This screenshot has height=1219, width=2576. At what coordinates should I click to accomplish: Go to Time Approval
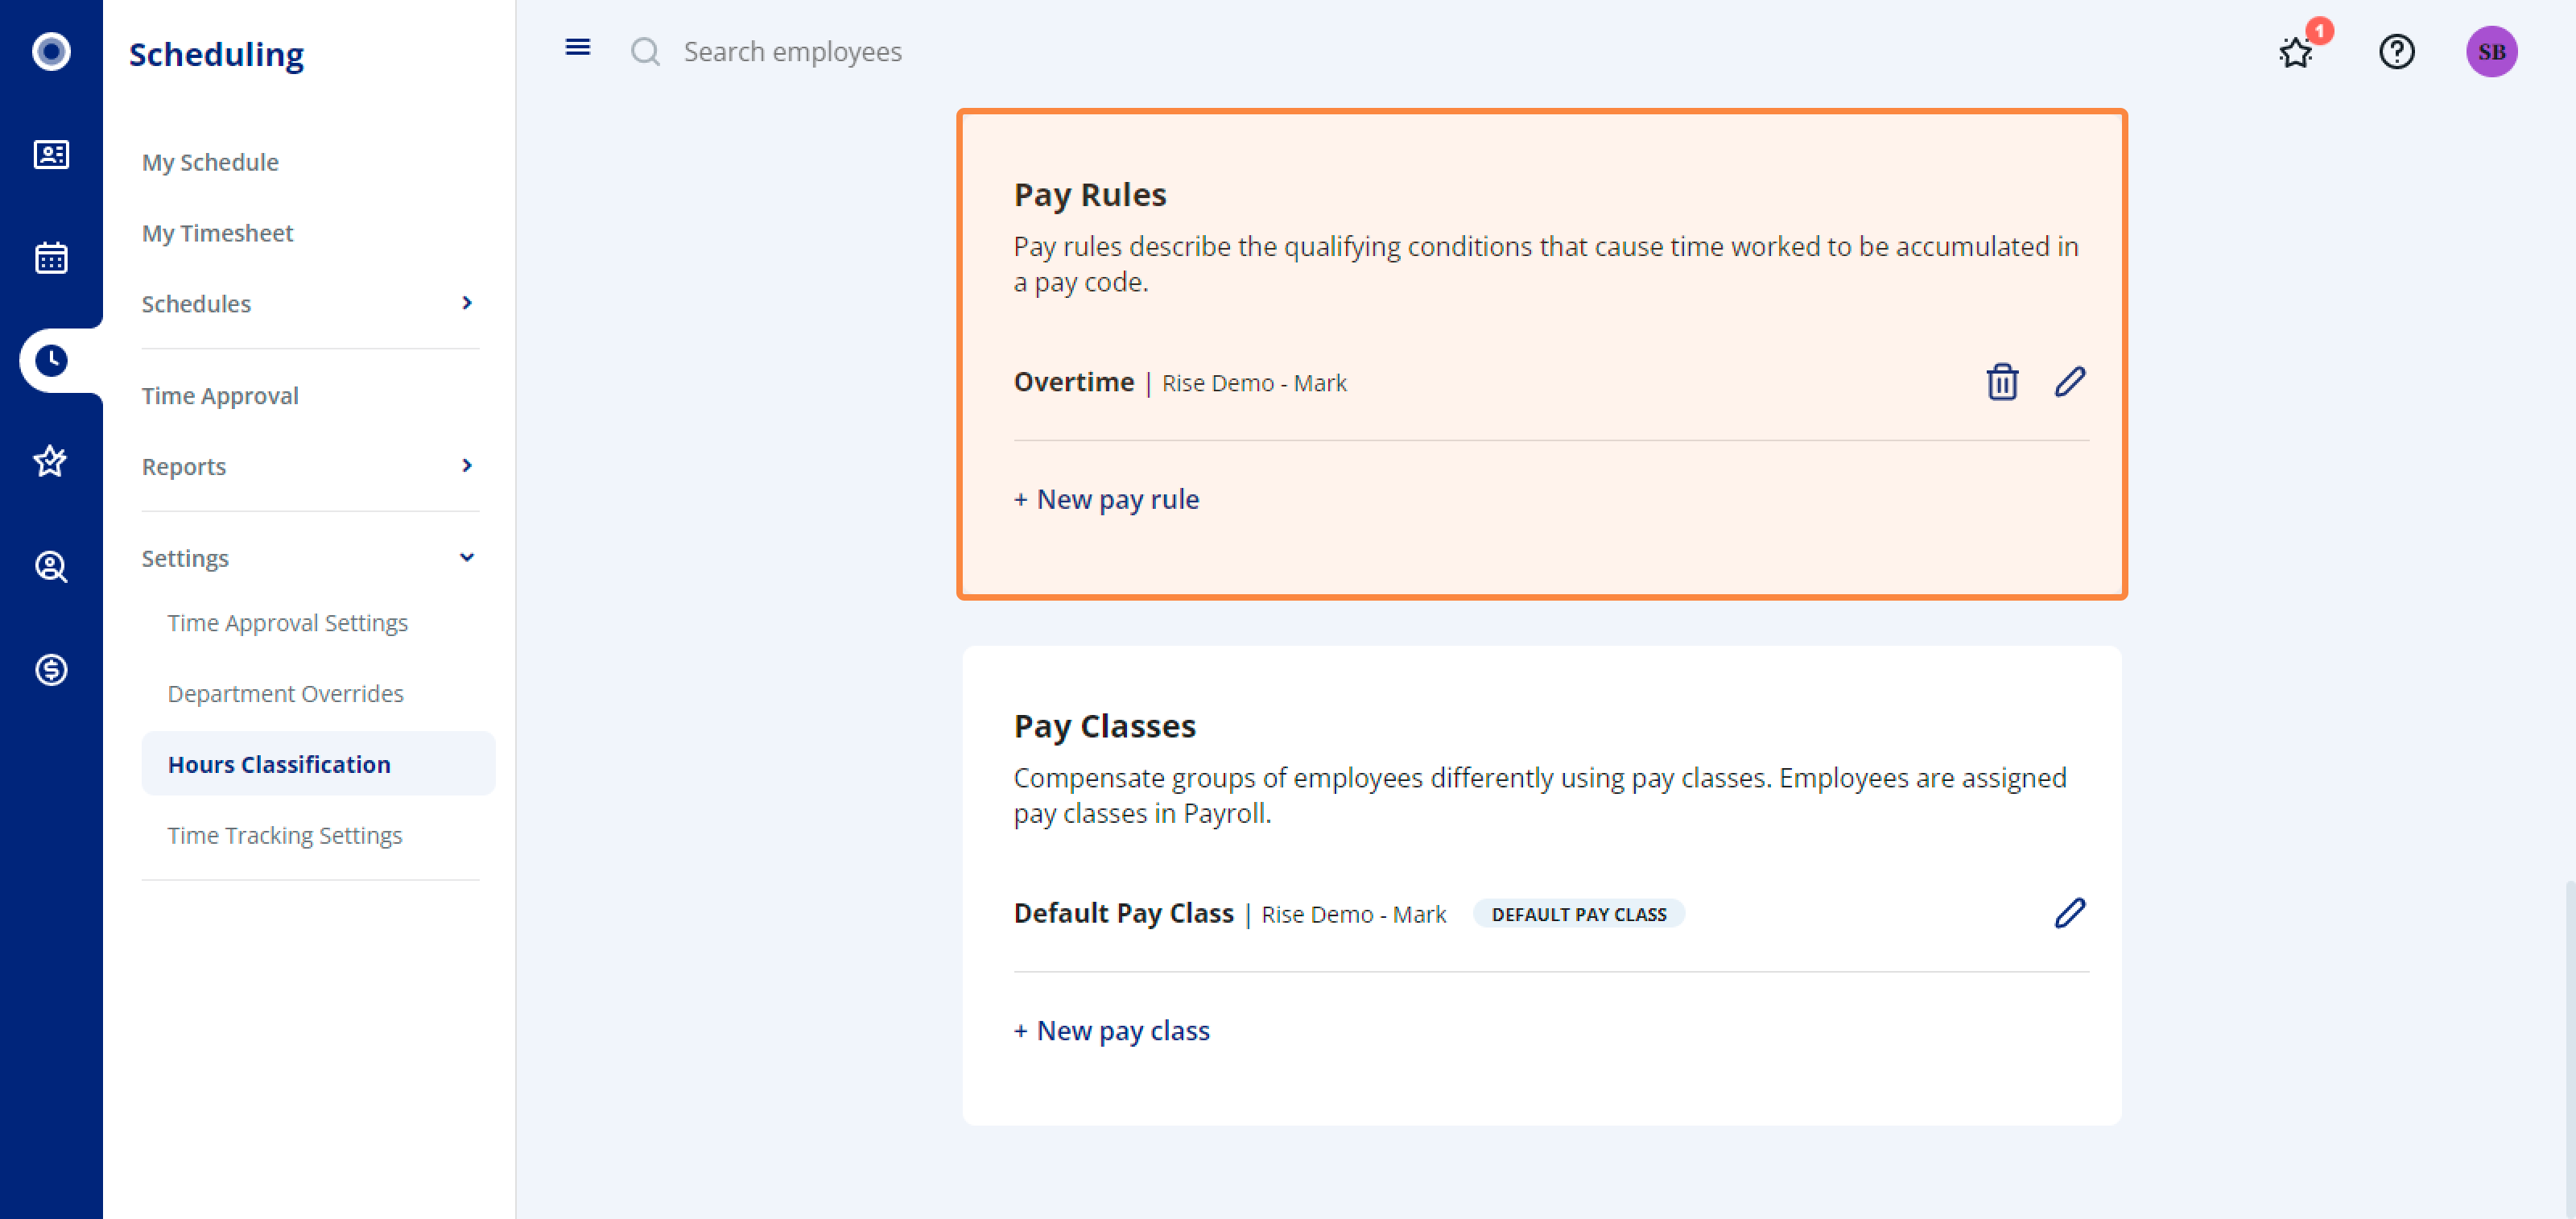(x=220, y=396)
